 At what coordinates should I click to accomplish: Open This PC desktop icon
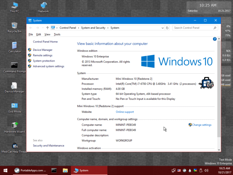(14, 8)
